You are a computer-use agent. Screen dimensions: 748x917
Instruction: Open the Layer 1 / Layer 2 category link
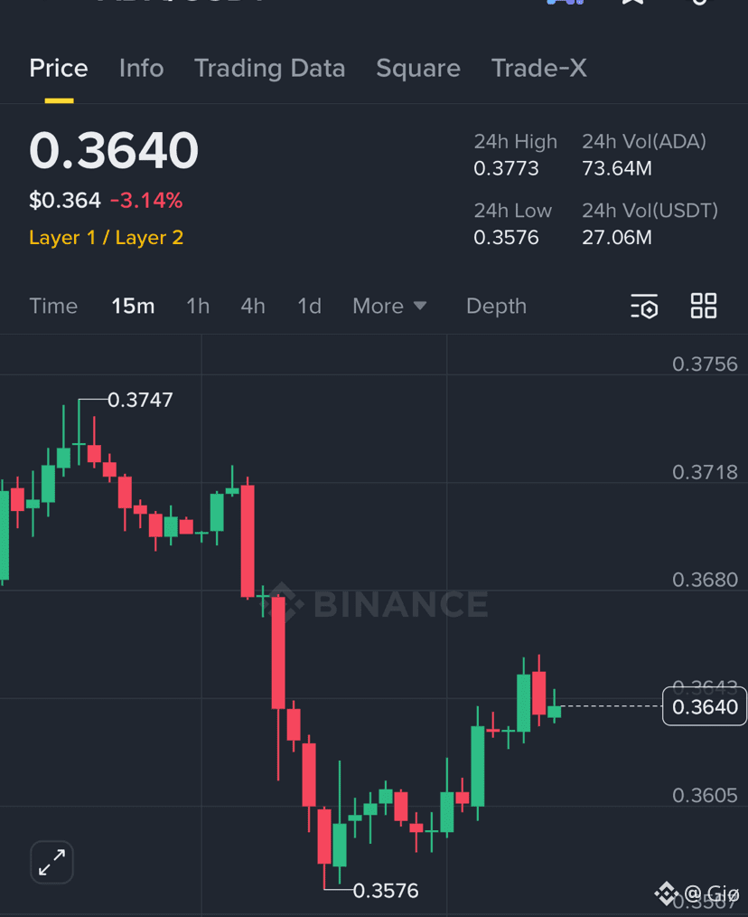pos(107,238)
